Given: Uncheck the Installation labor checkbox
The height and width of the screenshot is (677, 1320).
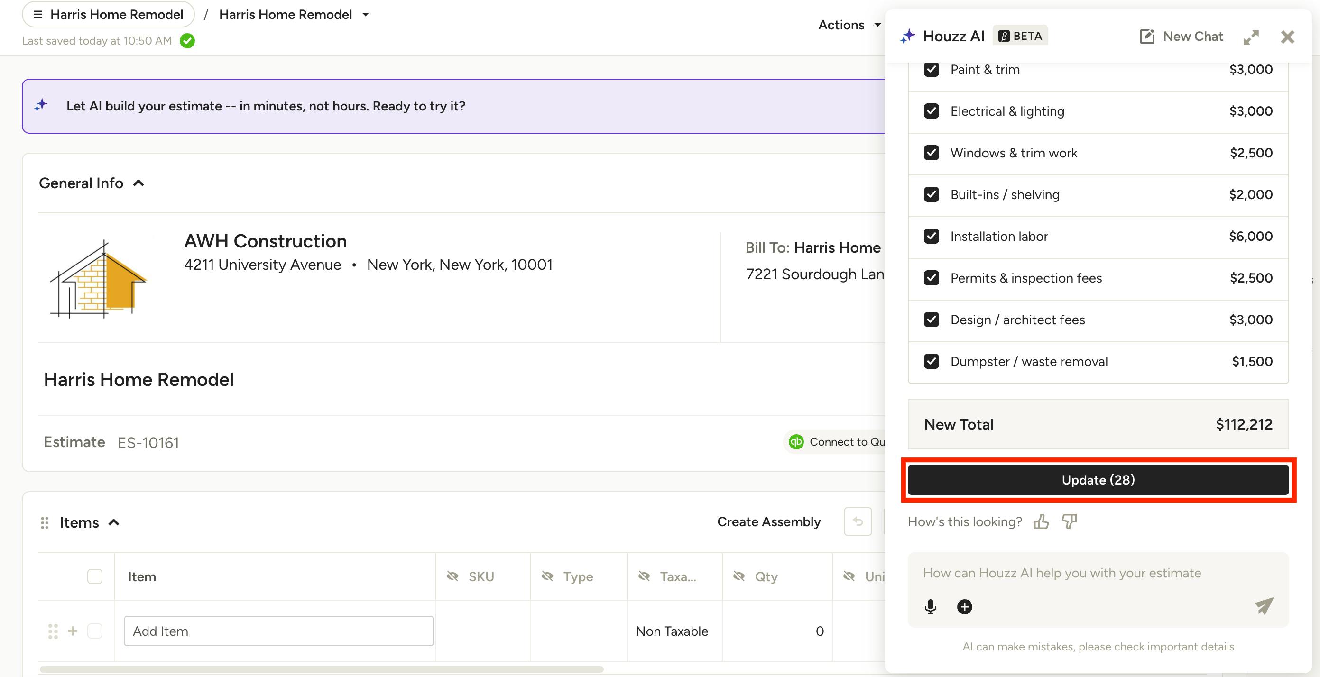Looking at the screenshot, I should 931,236.
